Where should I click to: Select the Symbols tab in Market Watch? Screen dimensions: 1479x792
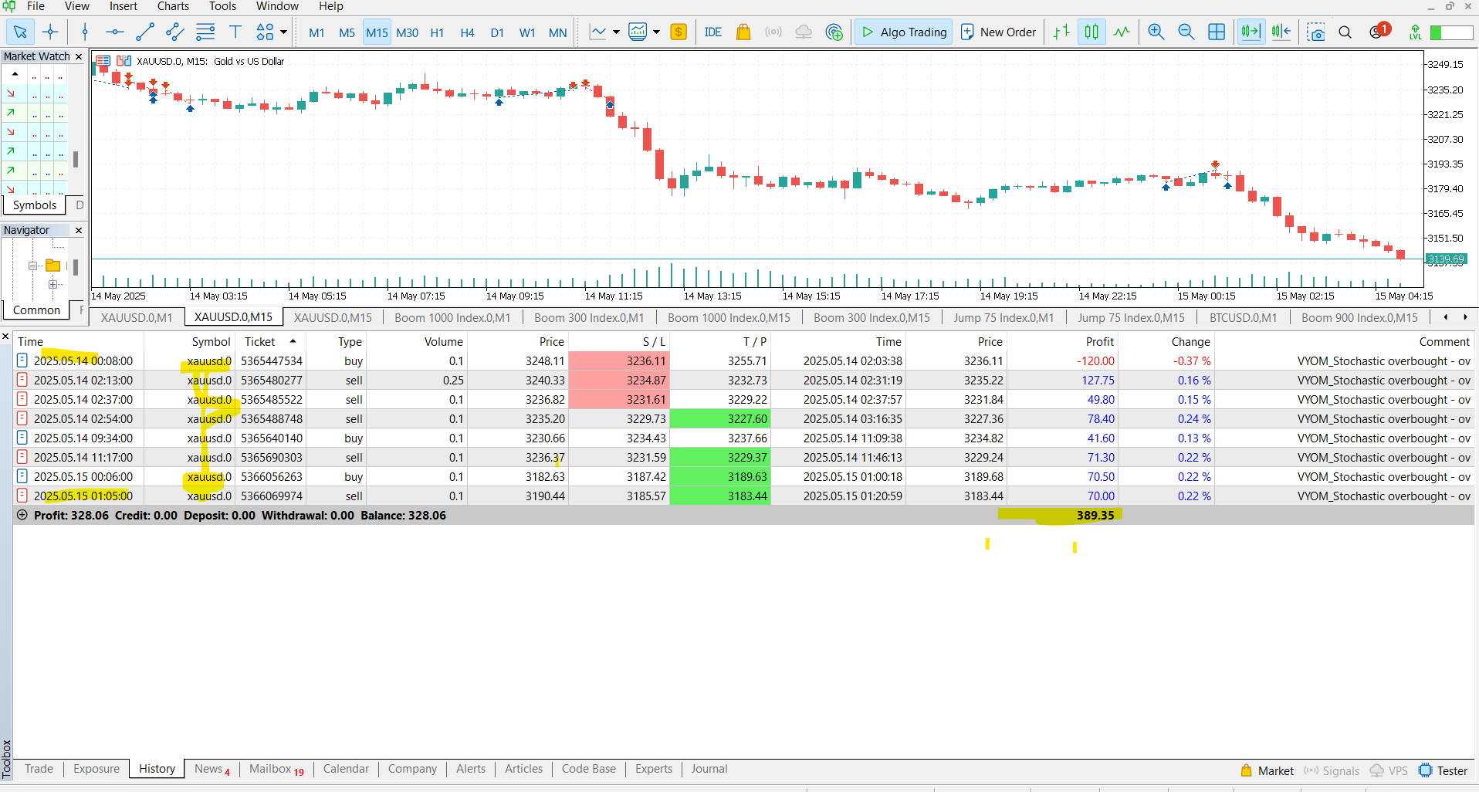coord(35,205)
